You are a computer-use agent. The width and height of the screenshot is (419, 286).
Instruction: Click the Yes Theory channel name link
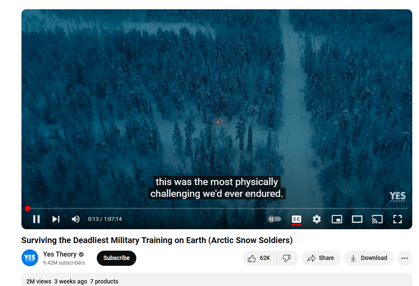[60, 254]
